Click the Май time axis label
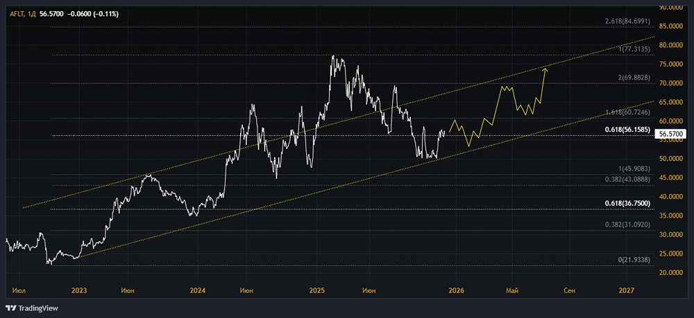 [512, 290]
